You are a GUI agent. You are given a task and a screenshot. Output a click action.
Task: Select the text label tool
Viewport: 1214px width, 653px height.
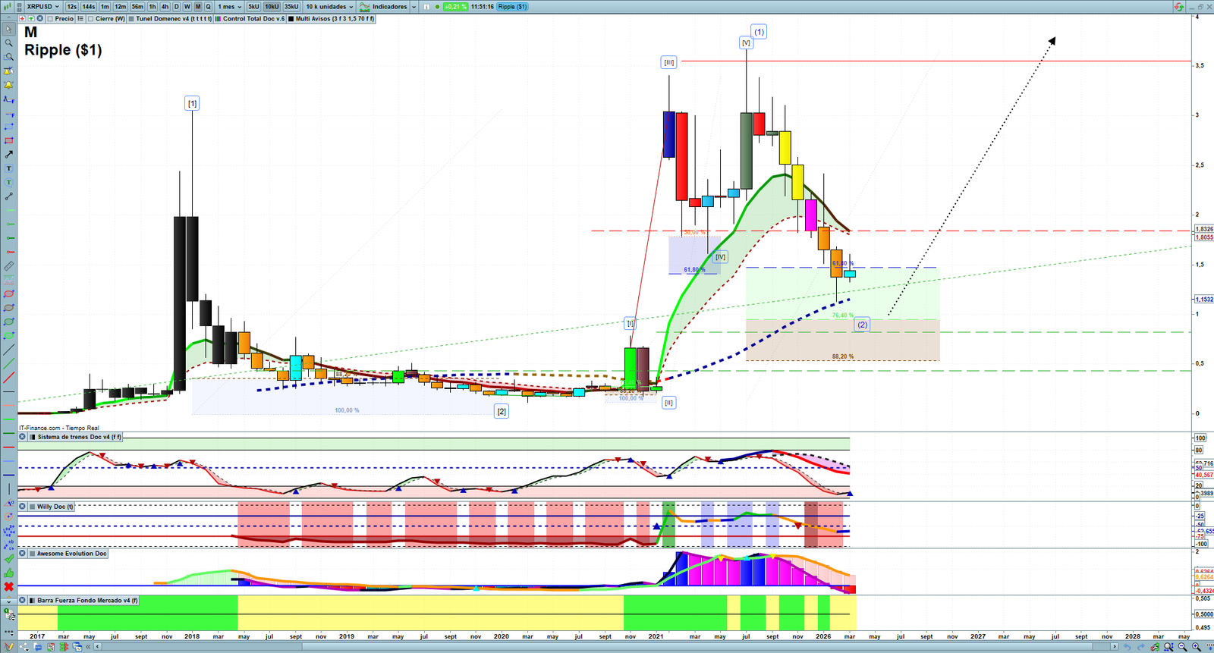pyautogui.click(x=8, y=168)
